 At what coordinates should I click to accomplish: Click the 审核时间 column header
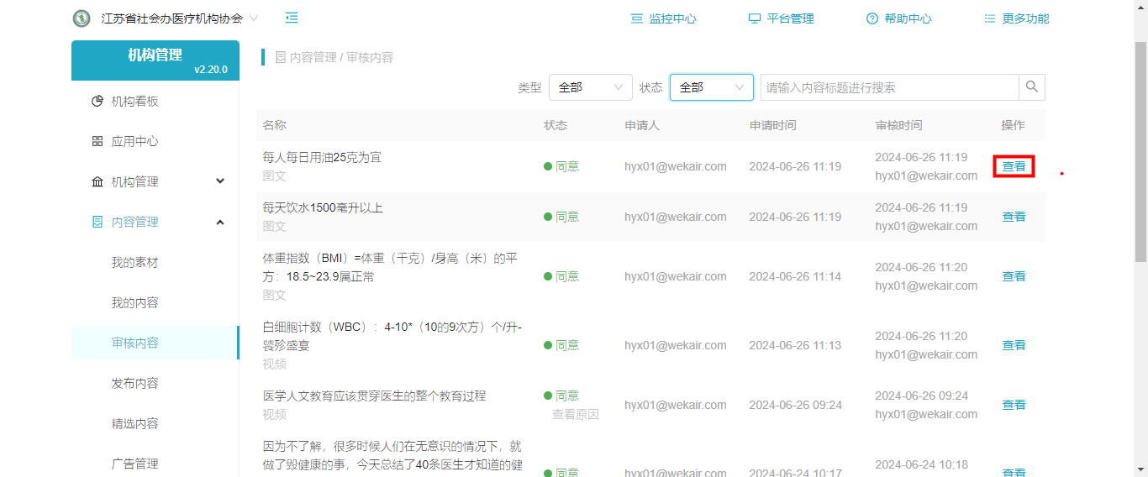pyautogui.click(x=898, y=125)
